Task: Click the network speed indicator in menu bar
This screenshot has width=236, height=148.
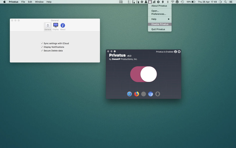Action: 121,2
